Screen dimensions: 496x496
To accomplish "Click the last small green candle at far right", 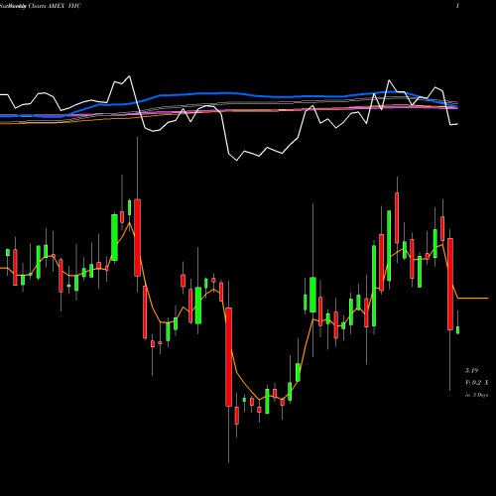I will tap(458, 330).
